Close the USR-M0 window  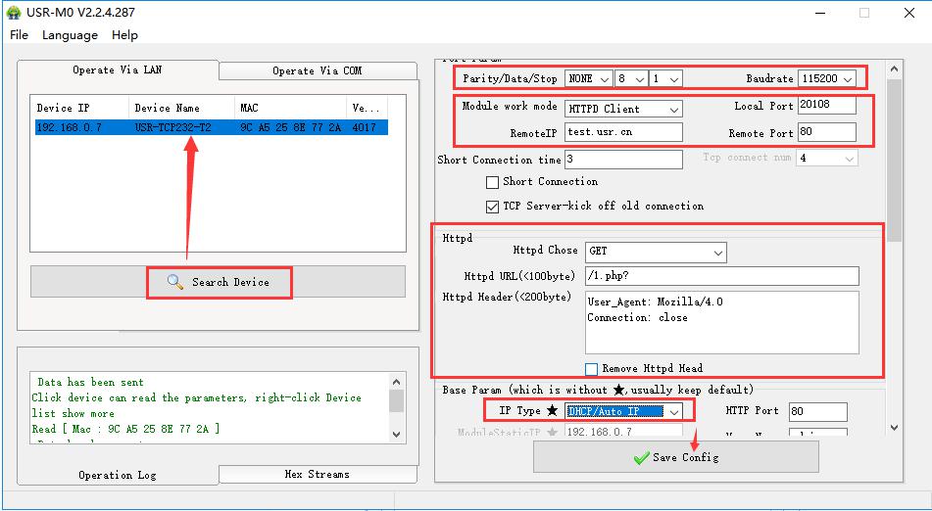pyautogui.click(x=909, y=13)
